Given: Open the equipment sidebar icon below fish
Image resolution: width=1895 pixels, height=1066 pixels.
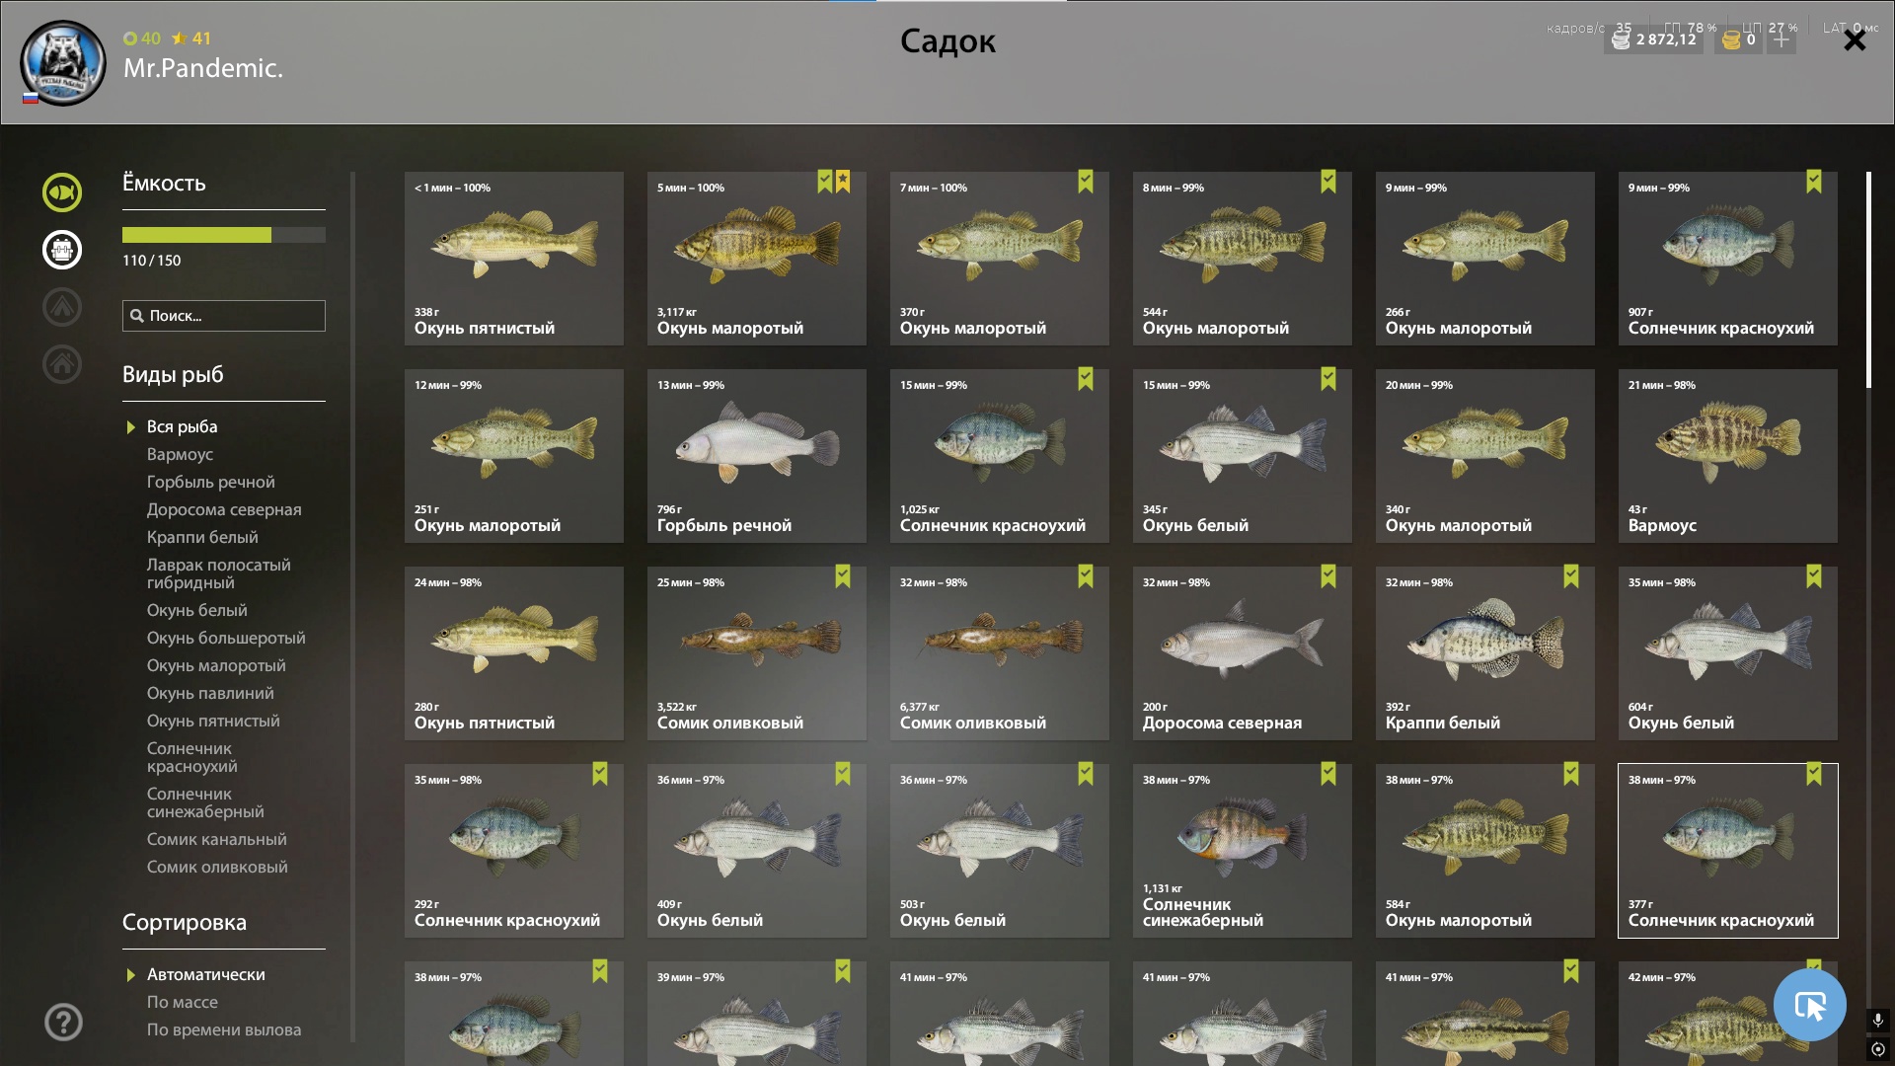Looking at the screenshot, I should [62, 250].
